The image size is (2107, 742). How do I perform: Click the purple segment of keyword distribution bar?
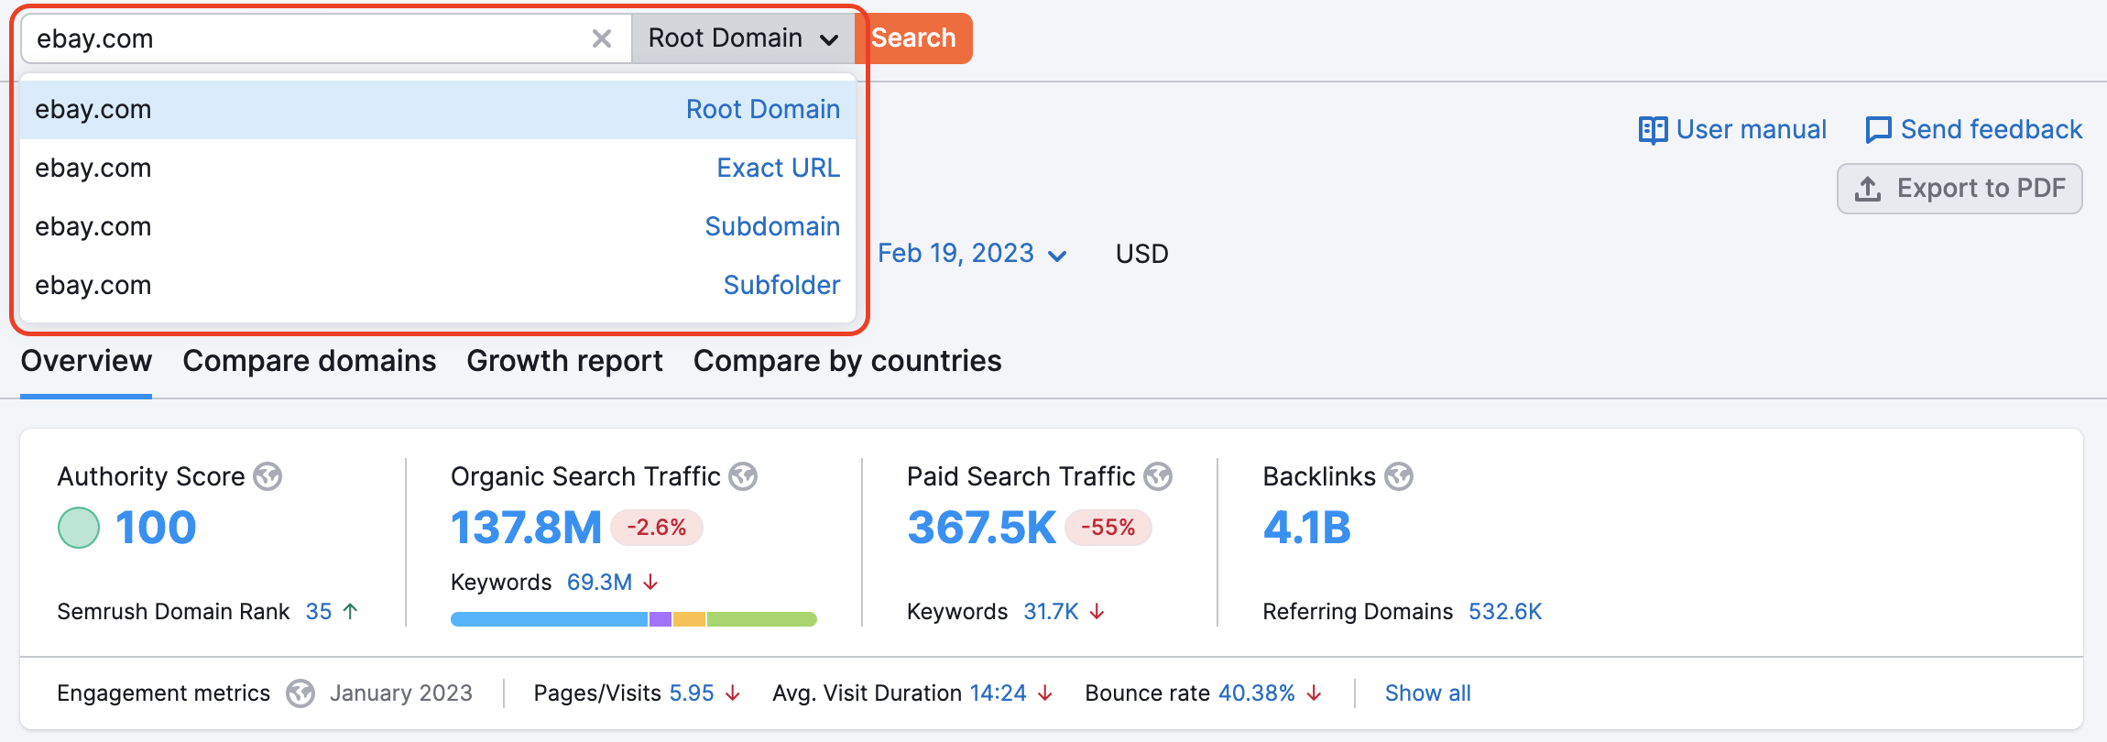[x=660, y=619]
